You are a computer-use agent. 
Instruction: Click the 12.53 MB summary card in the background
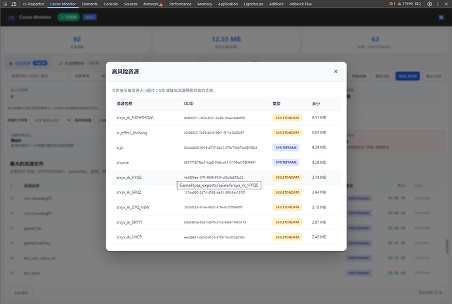pos(226,42)
